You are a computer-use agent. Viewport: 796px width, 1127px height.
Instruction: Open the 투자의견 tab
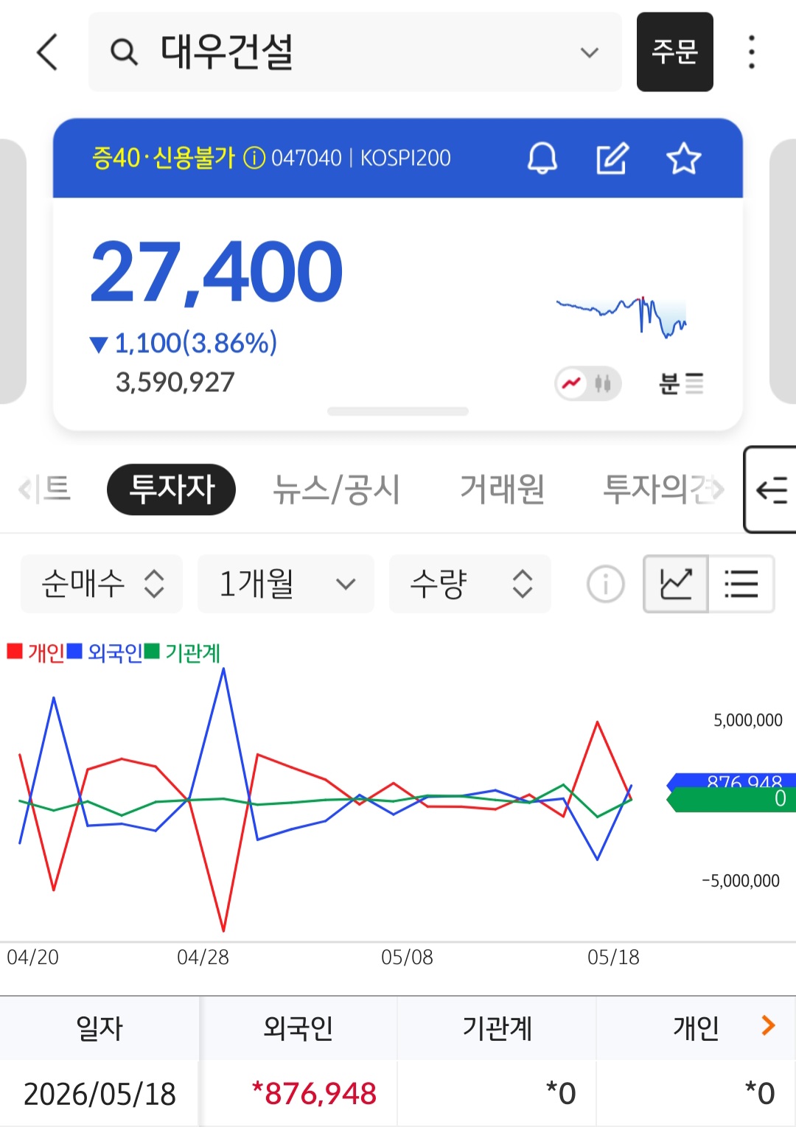[657, 489]
